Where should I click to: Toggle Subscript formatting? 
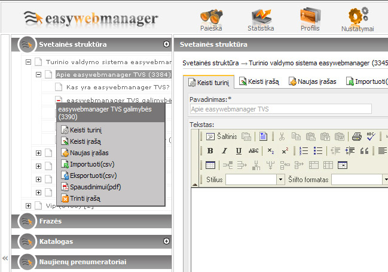pyautogui.click(x=271, y=151)
